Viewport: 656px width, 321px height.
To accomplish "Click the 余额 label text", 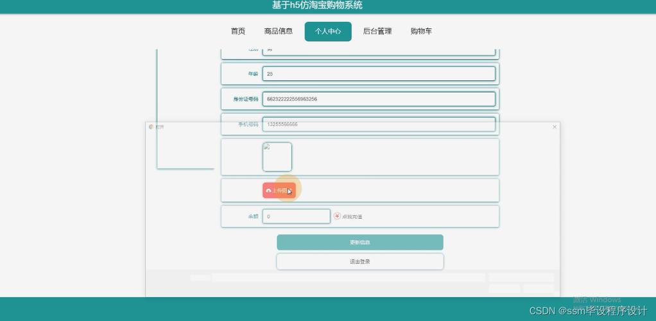I will 253,217.
